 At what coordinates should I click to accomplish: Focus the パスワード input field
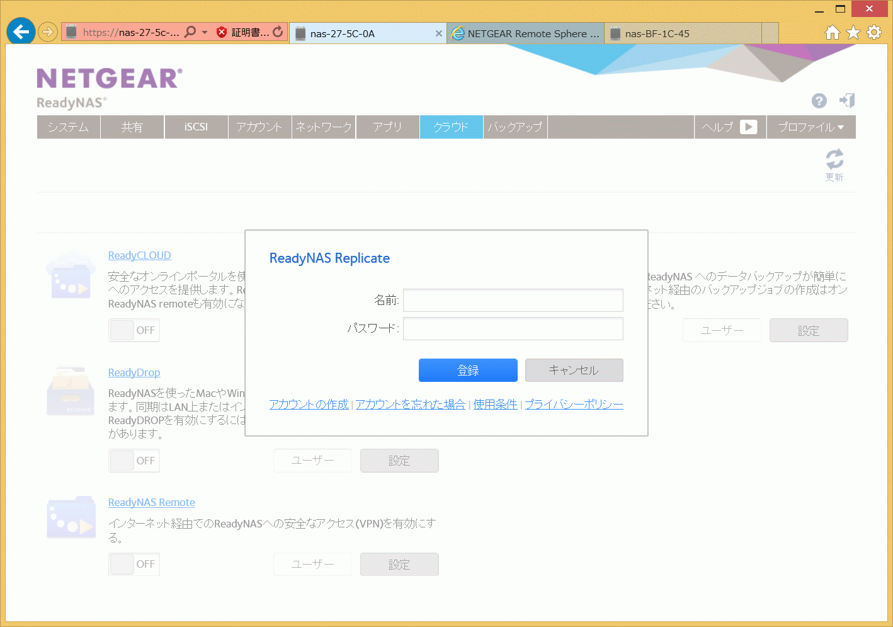[x=513, y=328]
